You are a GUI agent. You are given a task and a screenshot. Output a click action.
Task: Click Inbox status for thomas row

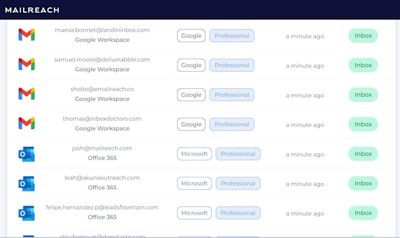pyautogui.click(x=363, y=125)
